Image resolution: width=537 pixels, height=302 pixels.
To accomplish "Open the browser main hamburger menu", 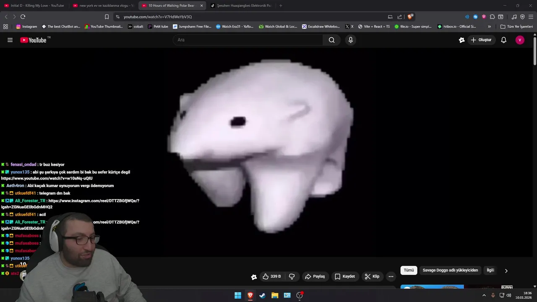I will [531, 17].
